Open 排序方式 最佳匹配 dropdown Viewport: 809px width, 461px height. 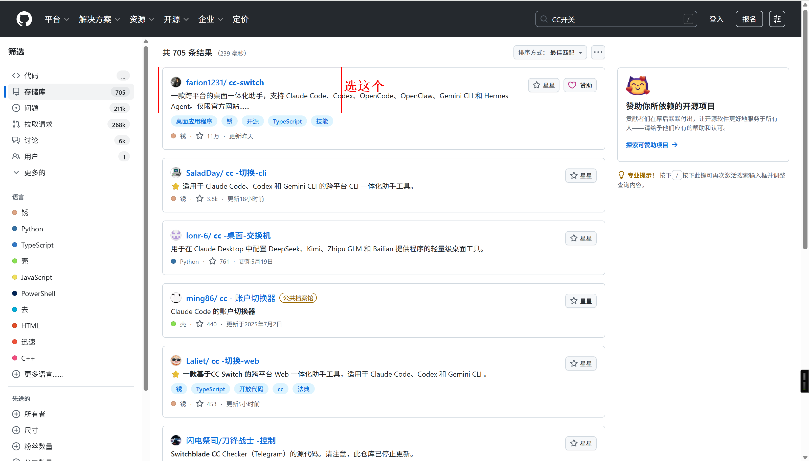(x=550, y=53)
